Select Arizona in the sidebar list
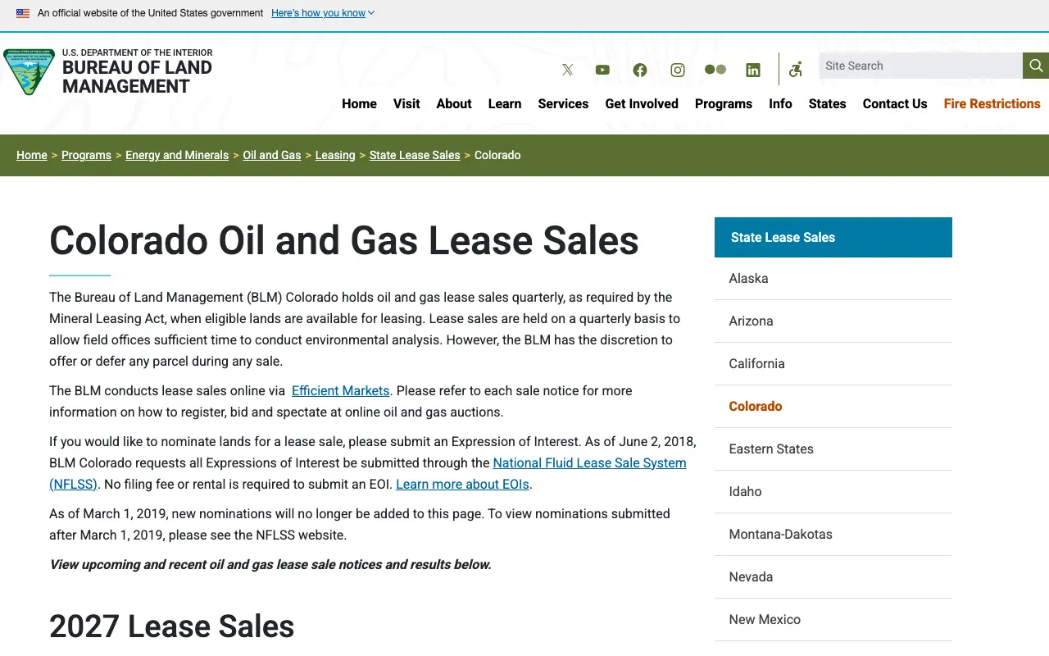Viewport: 1049px width, 656px height. 833,321
